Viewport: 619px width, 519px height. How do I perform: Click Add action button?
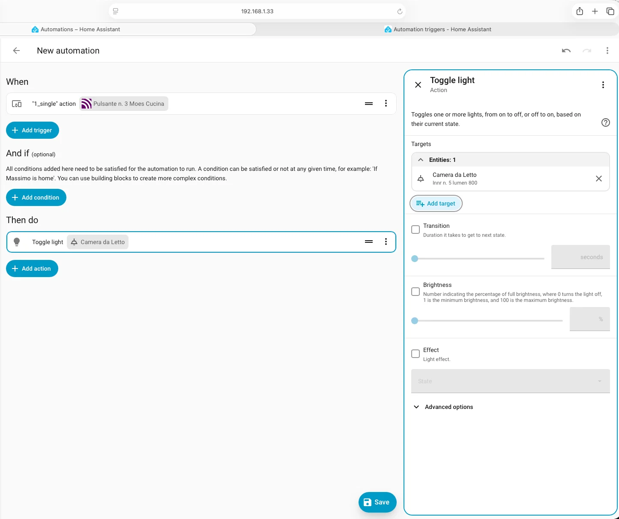[32, 268]
